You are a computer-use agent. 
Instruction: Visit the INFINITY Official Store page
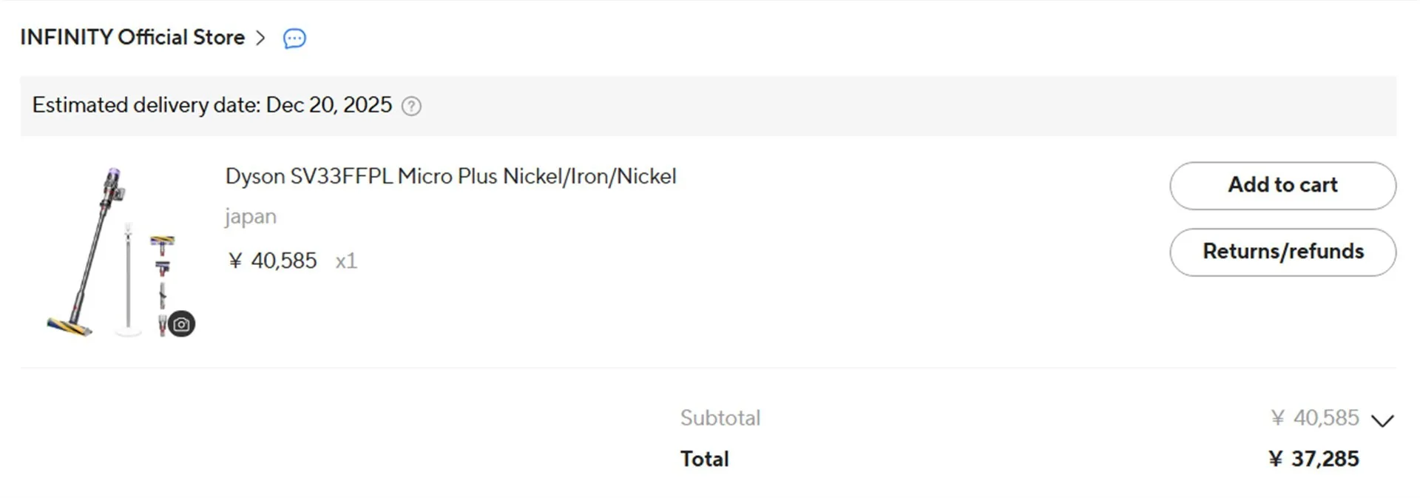pyautogui.click(x=132, y=38)
